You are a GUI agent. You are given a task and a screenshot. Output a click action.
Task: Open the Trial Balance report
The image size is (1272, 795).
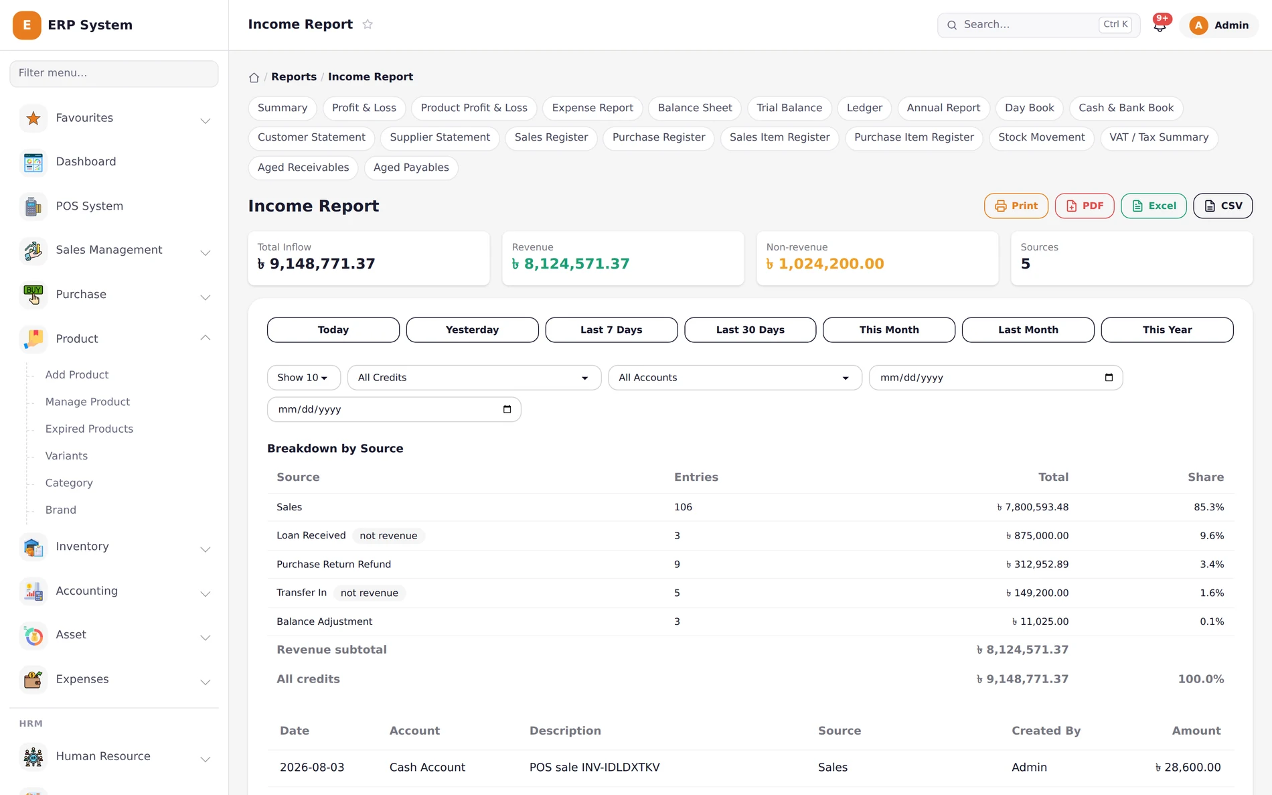coord(789,108)
